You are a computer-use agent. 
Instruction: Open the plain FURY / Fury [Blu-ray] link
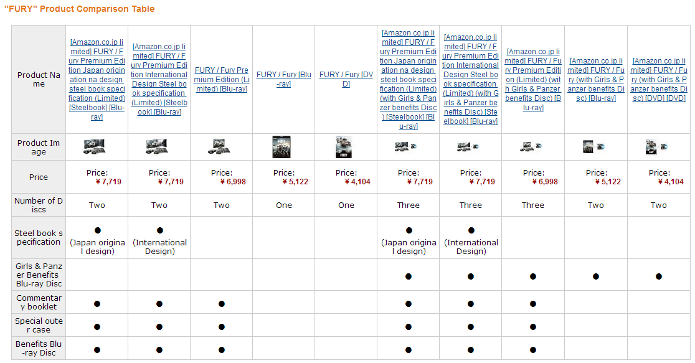[284, 79]
